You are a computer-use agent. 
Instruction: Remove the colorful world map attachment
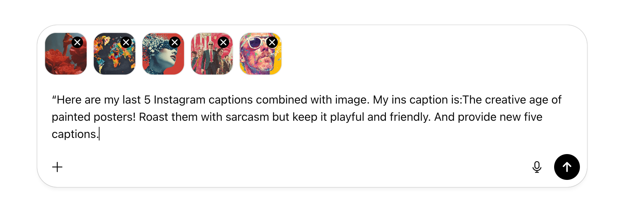126,42
